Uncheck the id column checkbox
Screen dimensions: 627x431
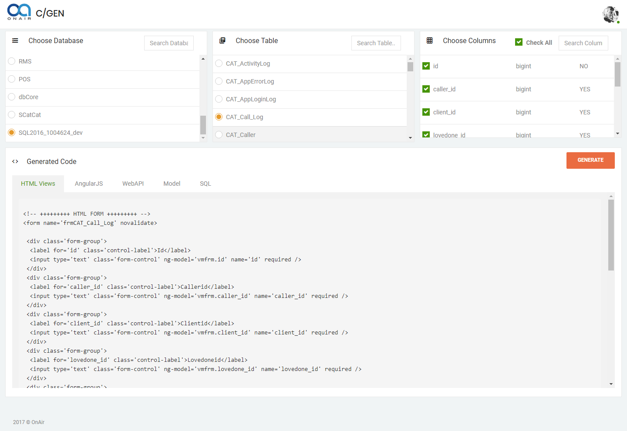tap(426, 66)
